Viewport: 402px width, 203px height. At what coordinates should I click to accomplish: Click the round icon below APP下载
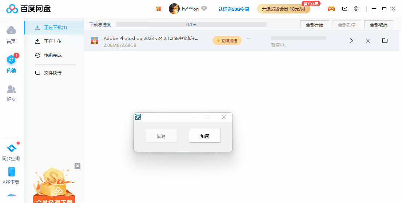(x=11, y=195)
